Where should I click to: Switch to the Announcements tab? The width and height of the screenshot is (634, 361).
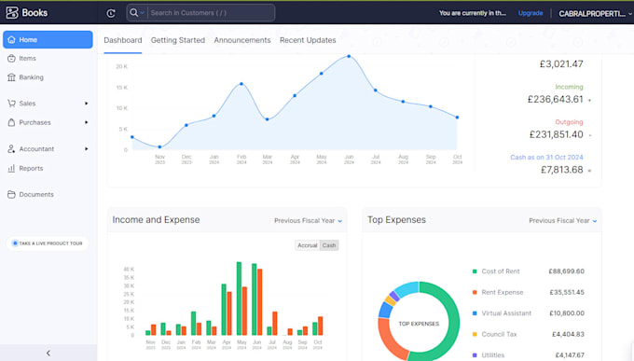242,40
